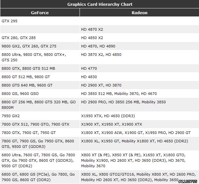Select the 7950 GX2 cell
The height and width of the screenshot is (184, 199).
point(40,116)
